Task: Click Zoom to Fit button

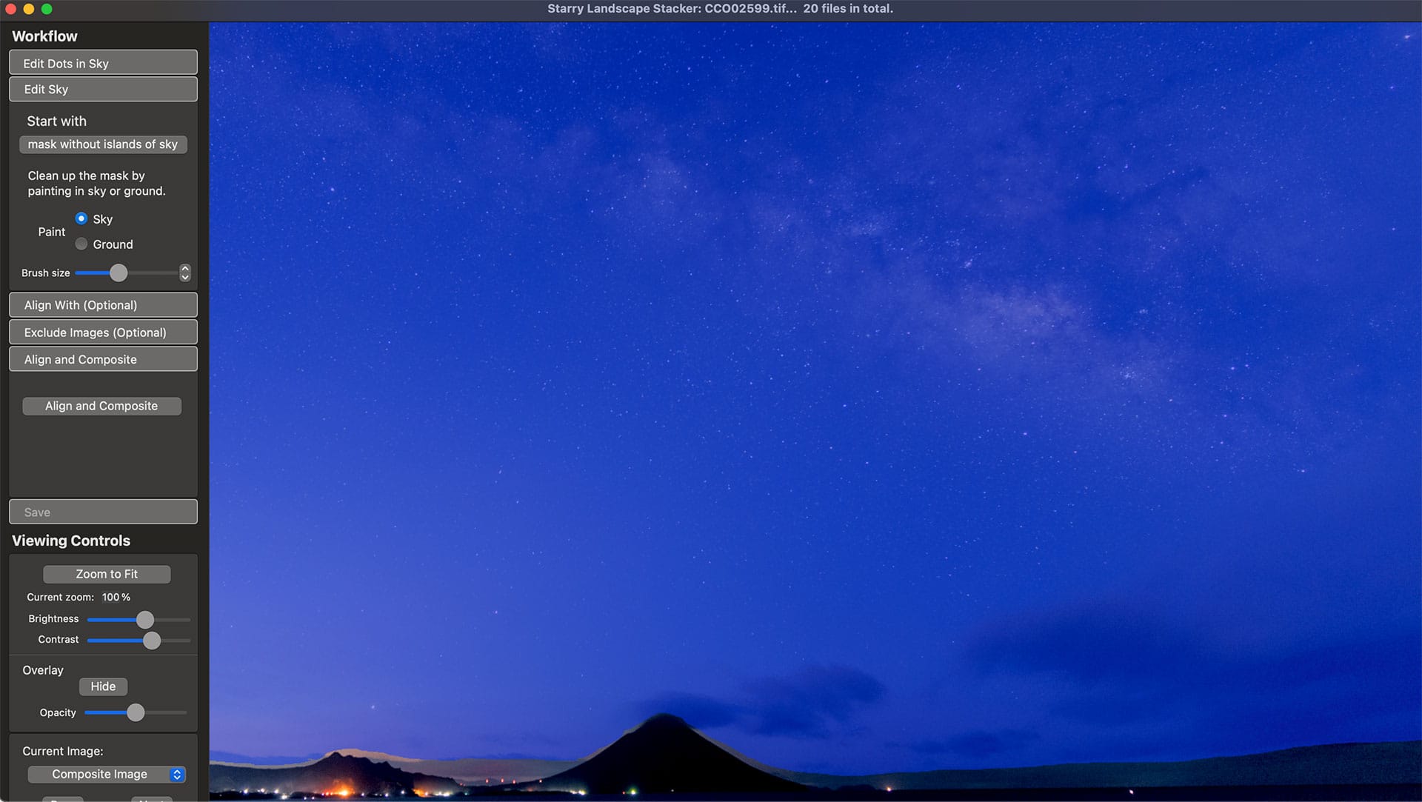Action: [107, 574]
